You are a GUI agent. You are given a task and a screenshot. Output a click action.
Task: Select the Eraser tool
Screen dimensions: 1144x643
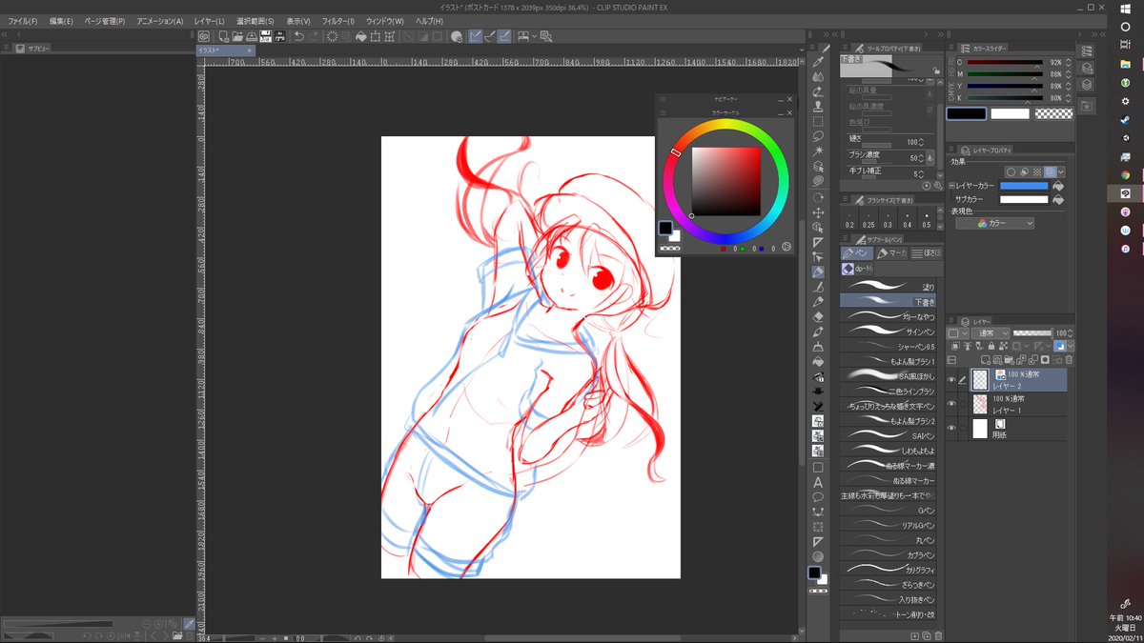tap(818, 315)
